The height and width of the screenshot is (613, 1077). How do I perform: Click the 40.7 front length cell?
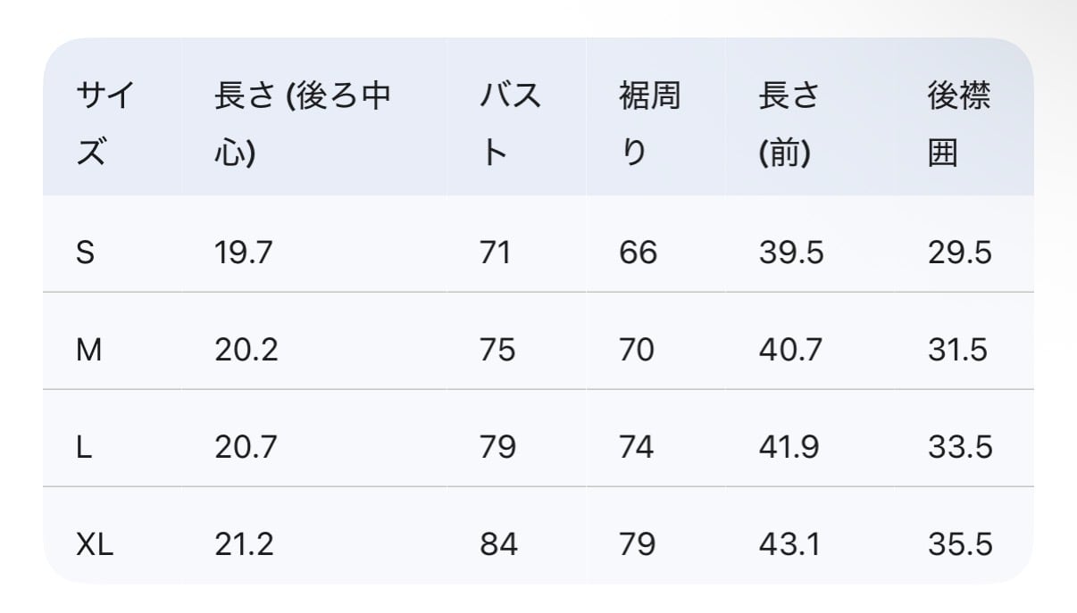click(x=790, y=350)
